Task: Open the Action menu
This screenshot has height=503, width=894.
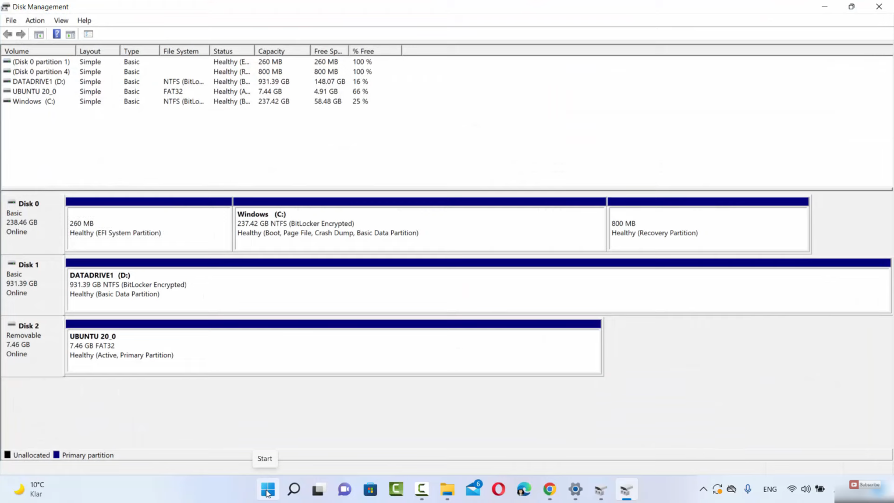Action: 35,20
